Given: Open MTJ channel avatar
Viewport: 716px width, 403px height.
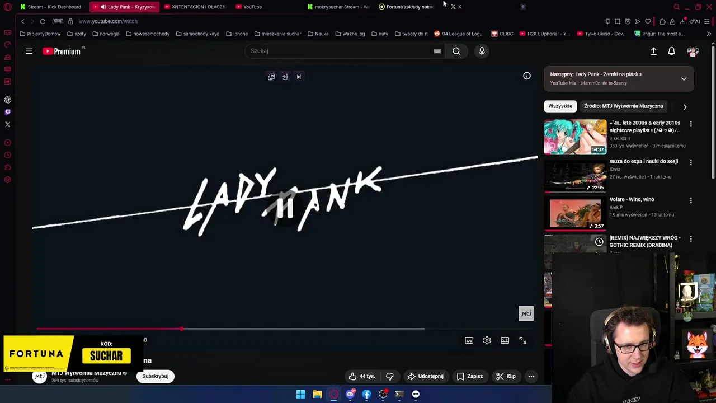Looking at the screenshot, I should (x=39, y=376).
